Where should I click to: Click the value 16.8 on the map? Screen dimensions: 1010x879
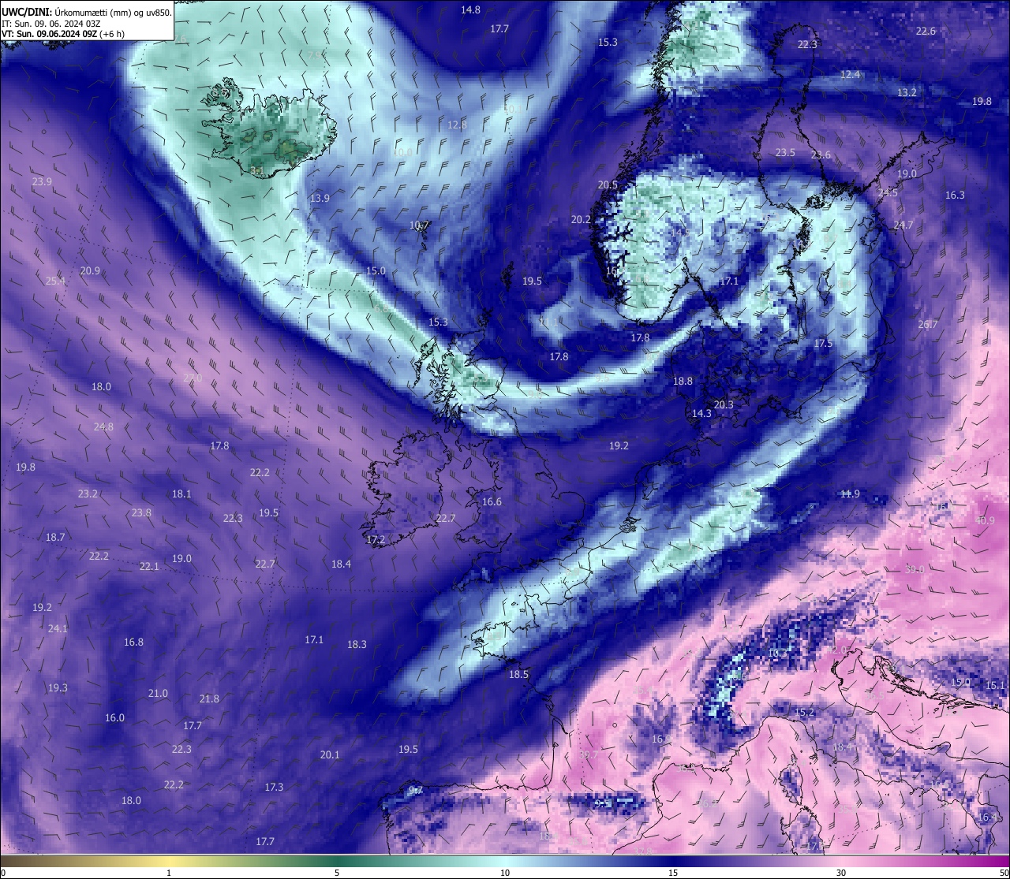point(133,642)
